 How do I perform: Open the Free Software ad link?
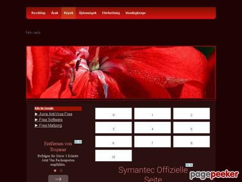coord(48,120)
